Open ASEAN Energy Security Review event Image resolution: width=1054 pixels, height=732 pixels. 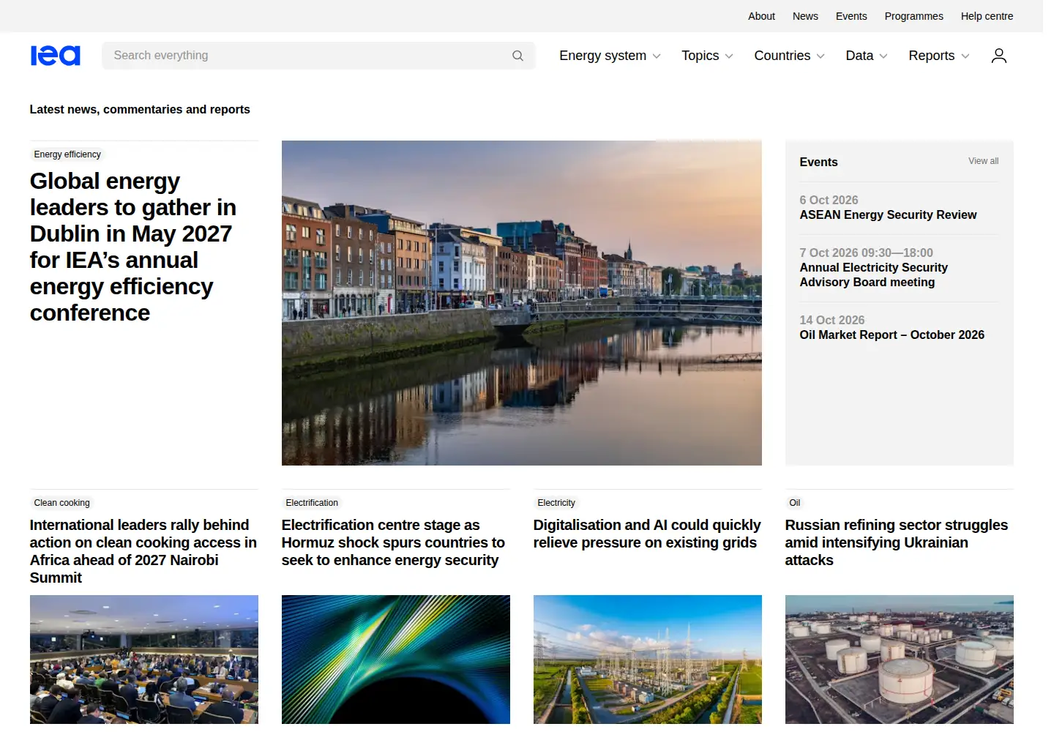(888, 215)
